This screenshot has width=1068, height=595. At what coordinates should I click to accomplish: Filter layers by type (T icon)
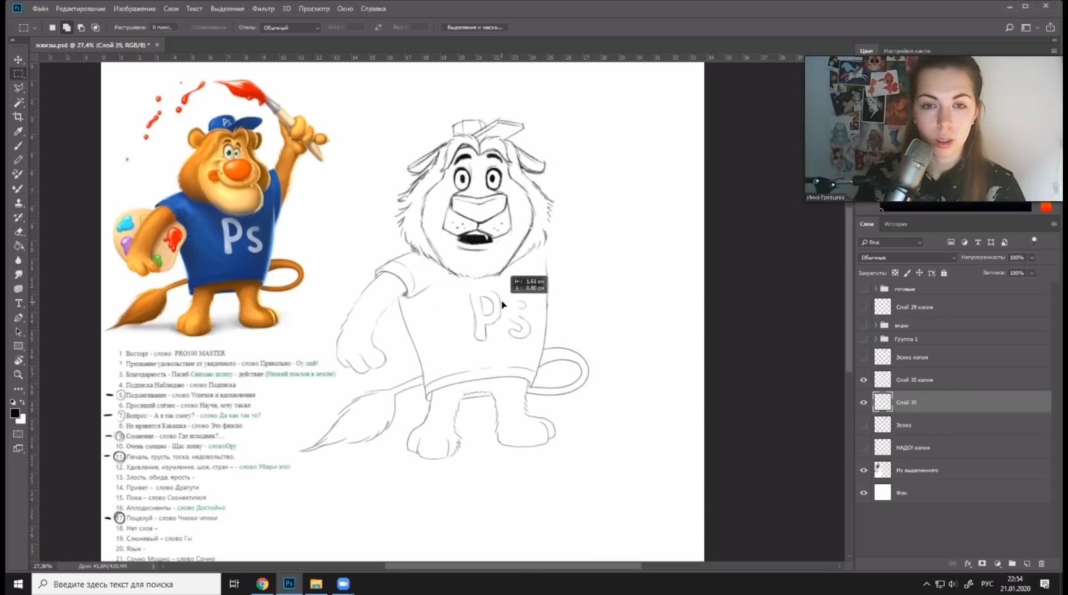[978, 242]
